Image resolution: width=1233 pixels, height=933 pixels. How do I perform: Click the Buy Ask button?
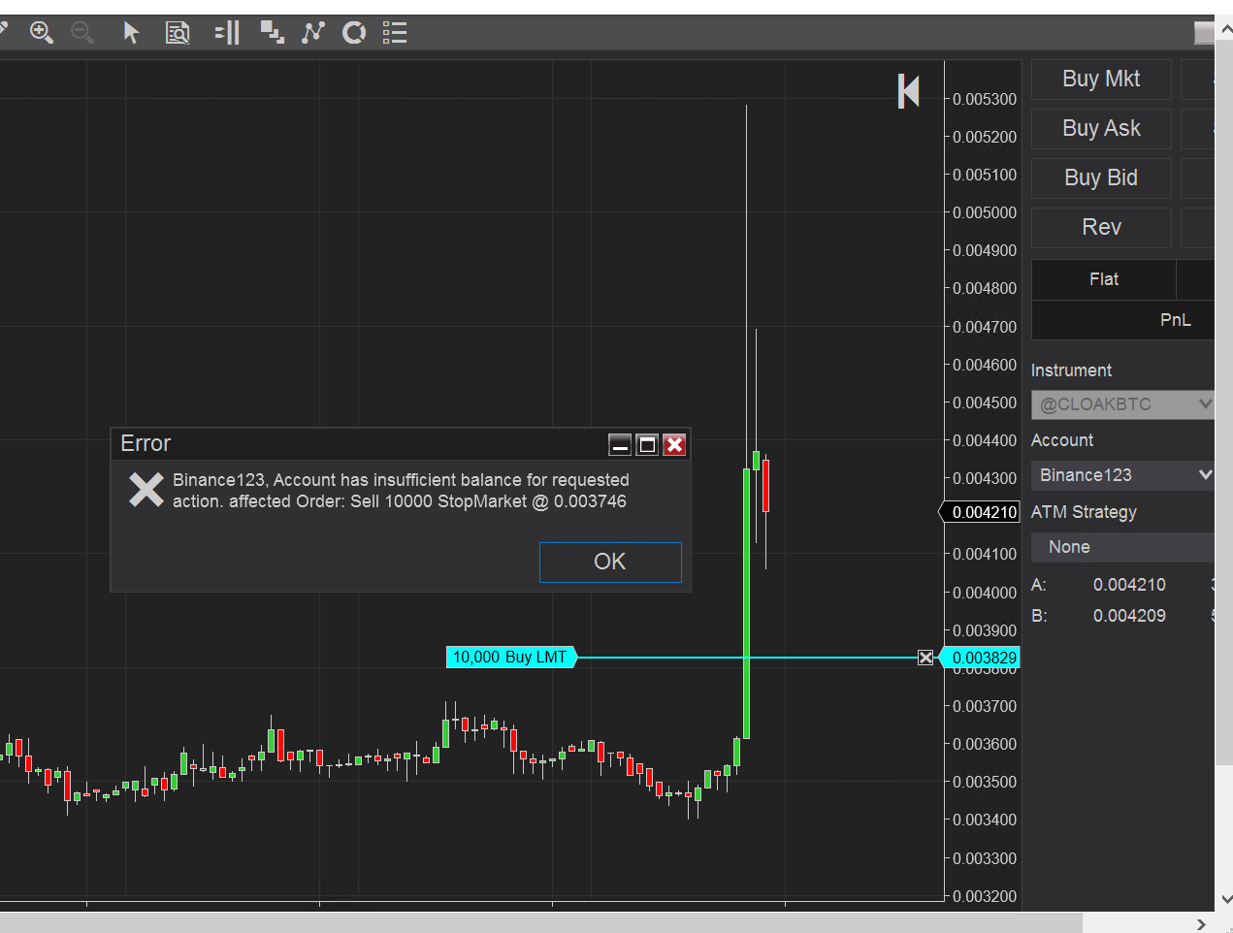pos(1101,129)
